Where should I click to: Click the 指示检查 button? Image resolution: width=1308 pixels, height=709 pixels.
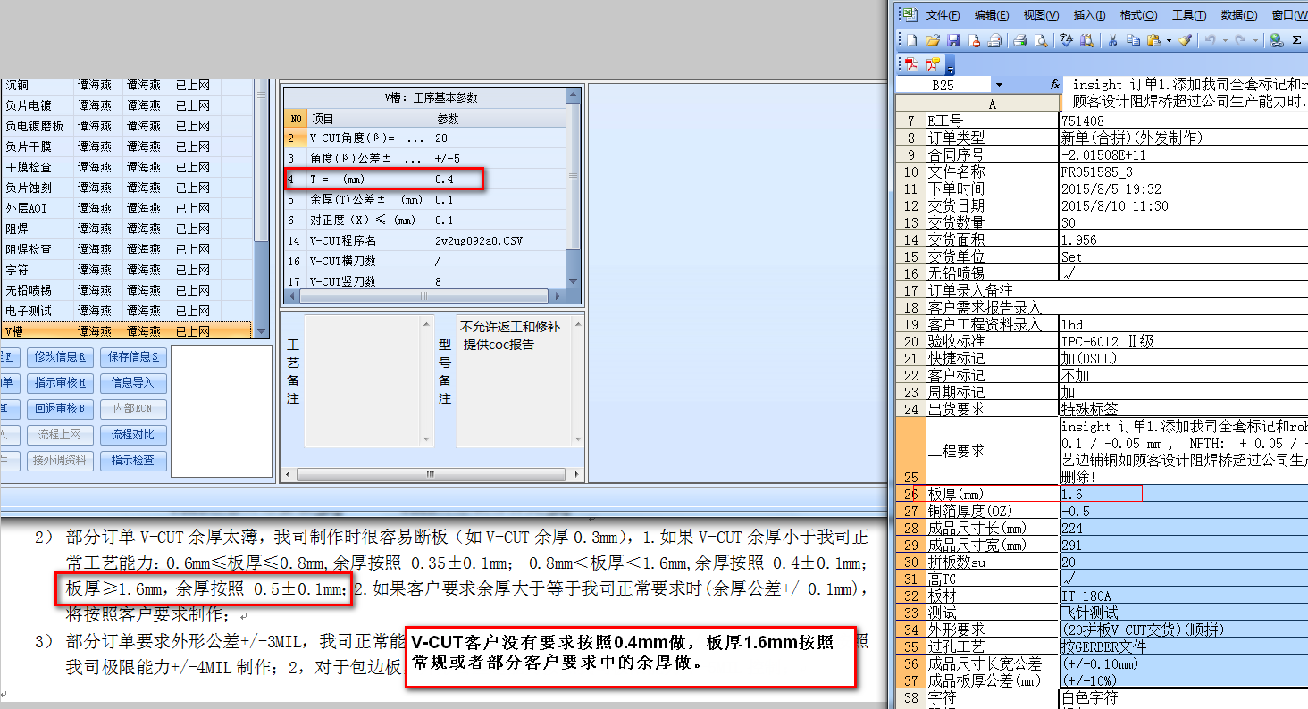tap(132, 461)
